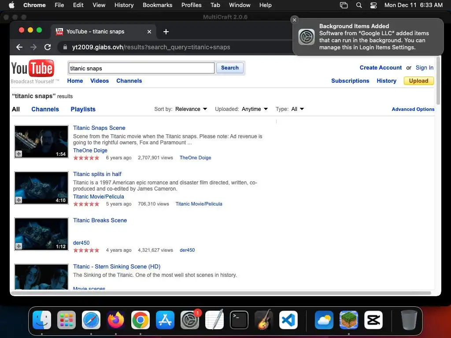Open the History menu in the menu bar

point(124,5)
